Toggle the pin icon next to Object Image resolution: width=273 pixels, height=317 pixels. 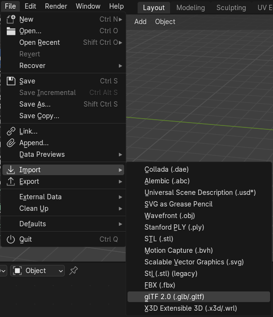[73, 271]
